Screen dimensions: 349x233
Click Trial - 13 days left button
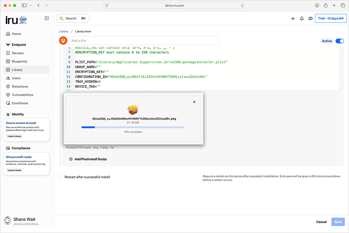331,18
